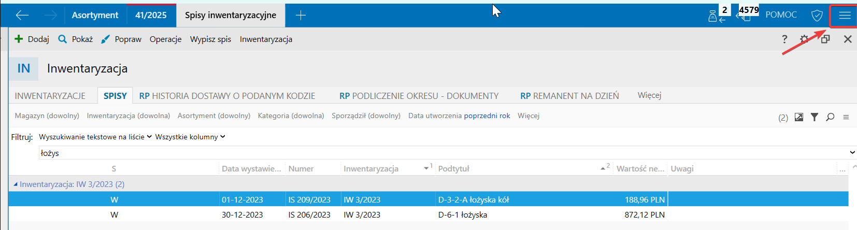The image size is (857, 230).
Task: Click the Dodaj button
Action: [x=32, y=39]
